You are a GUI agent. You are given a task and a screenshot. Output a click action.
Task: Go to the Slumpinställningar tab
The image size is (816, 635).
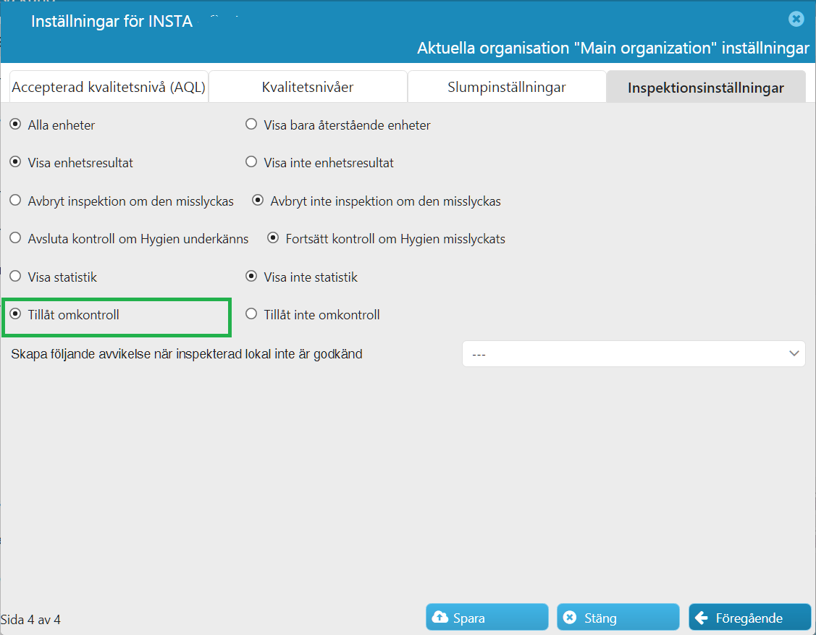click(x=507, y=87)
